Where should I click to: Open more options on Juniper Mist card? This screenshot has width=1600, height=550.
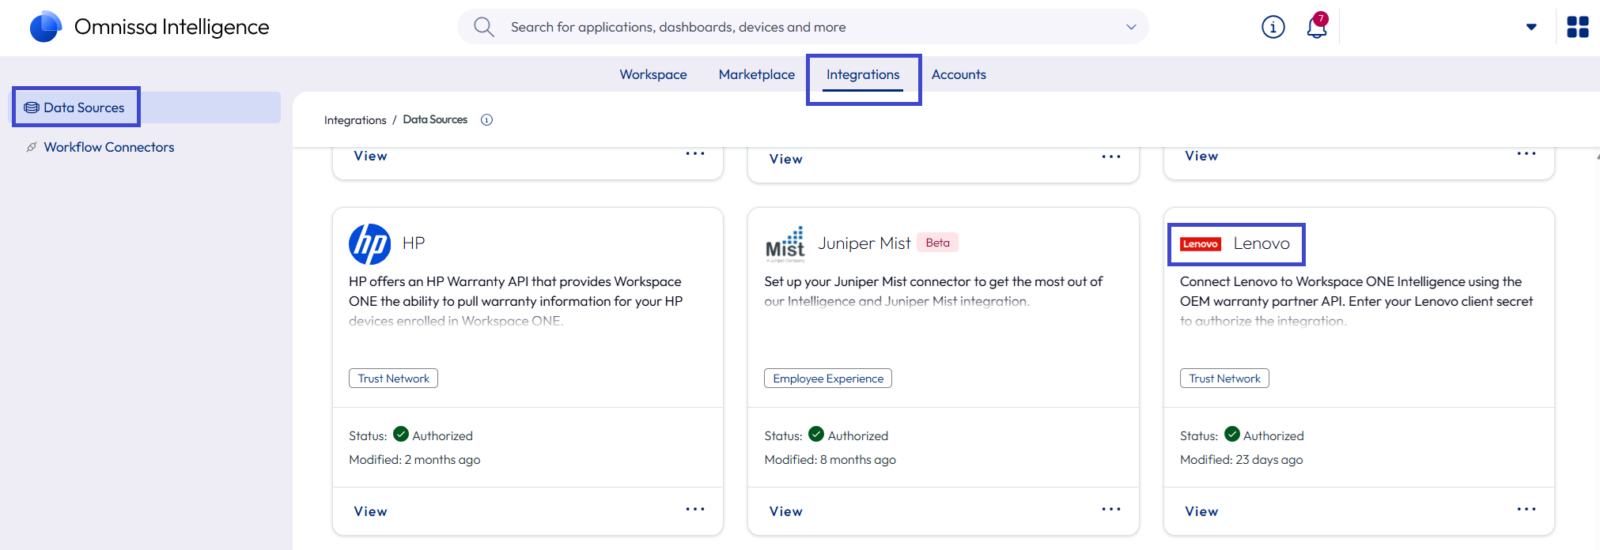(x=1111, y=510)
